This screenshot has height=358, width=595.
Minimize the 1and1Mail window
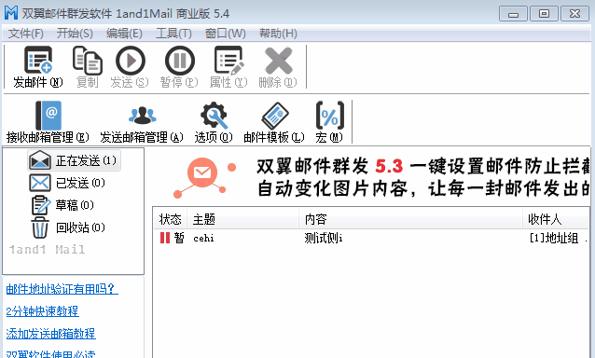[513, 14]
